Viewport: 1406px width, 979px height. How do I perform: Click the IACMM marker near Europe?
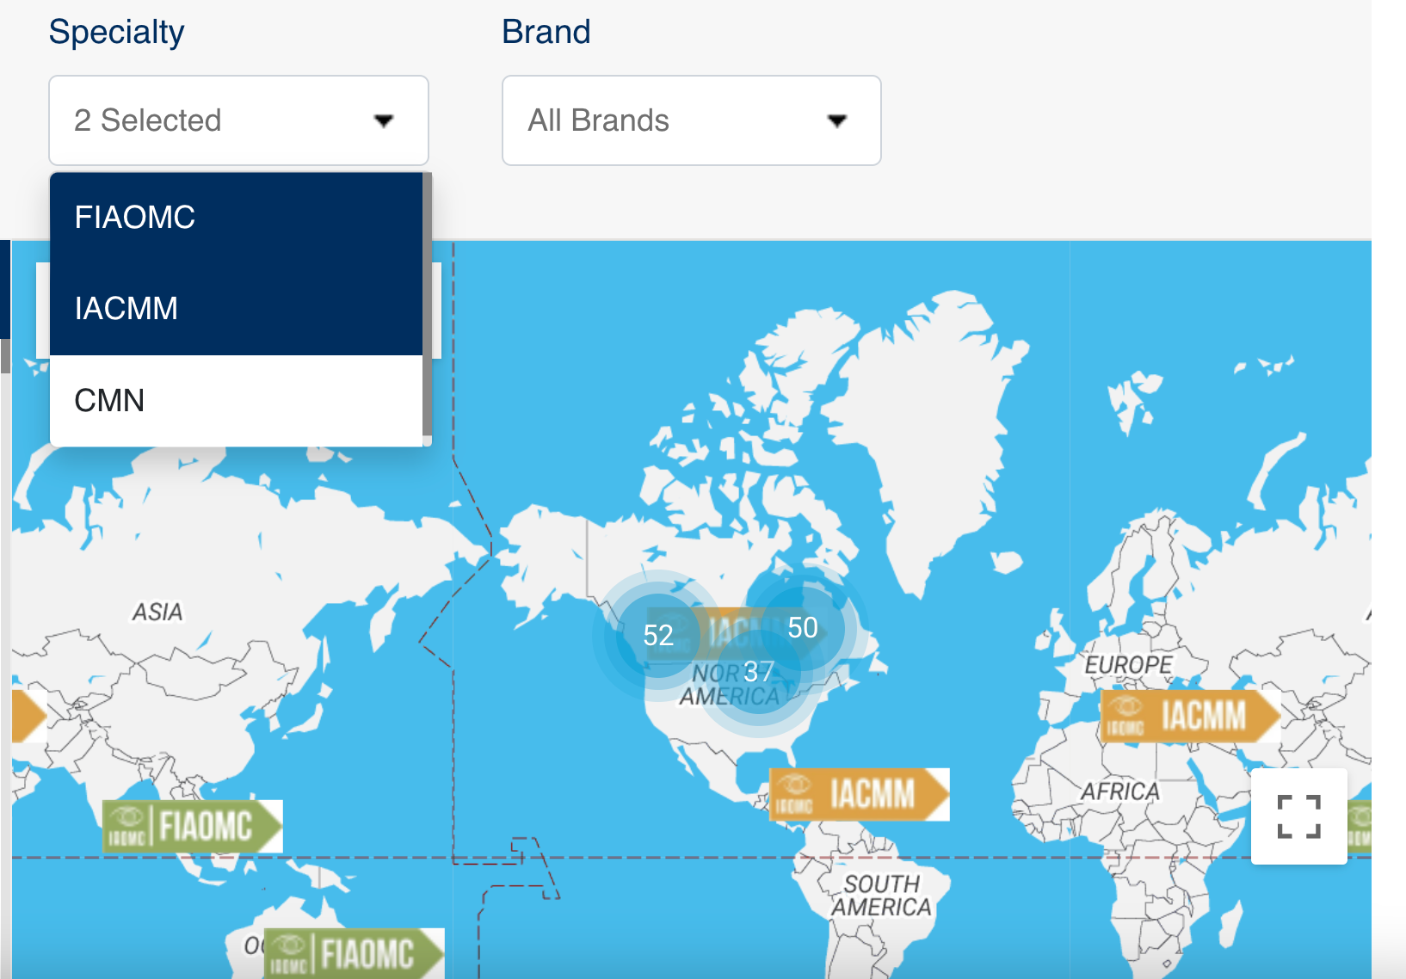point(1191,716)
